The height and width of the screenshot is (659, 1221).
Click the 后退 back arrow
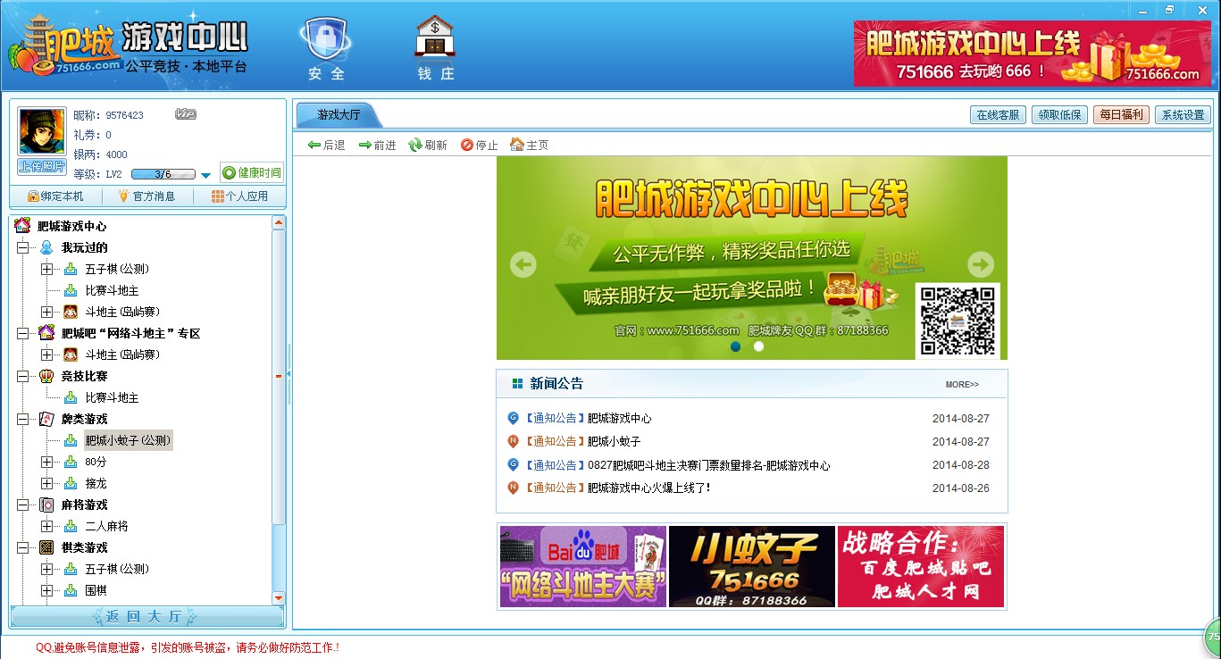pos(314,145)
